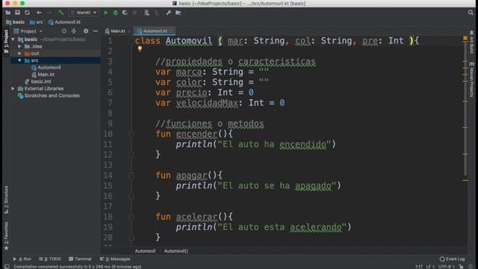Open the LF line separator selector
Viewport: 478px width, 269px height.
(430, 267)
